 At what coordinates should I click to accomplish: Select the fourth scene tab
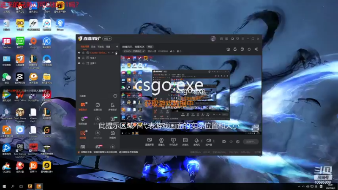click(x=108, y=46)
